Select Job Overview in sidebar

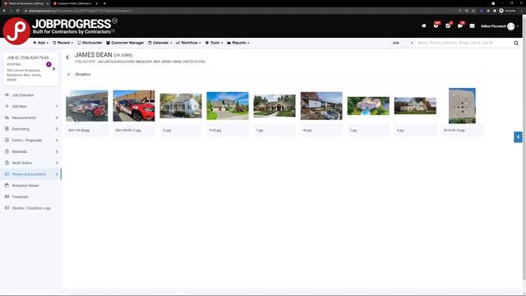click(31, 95)
